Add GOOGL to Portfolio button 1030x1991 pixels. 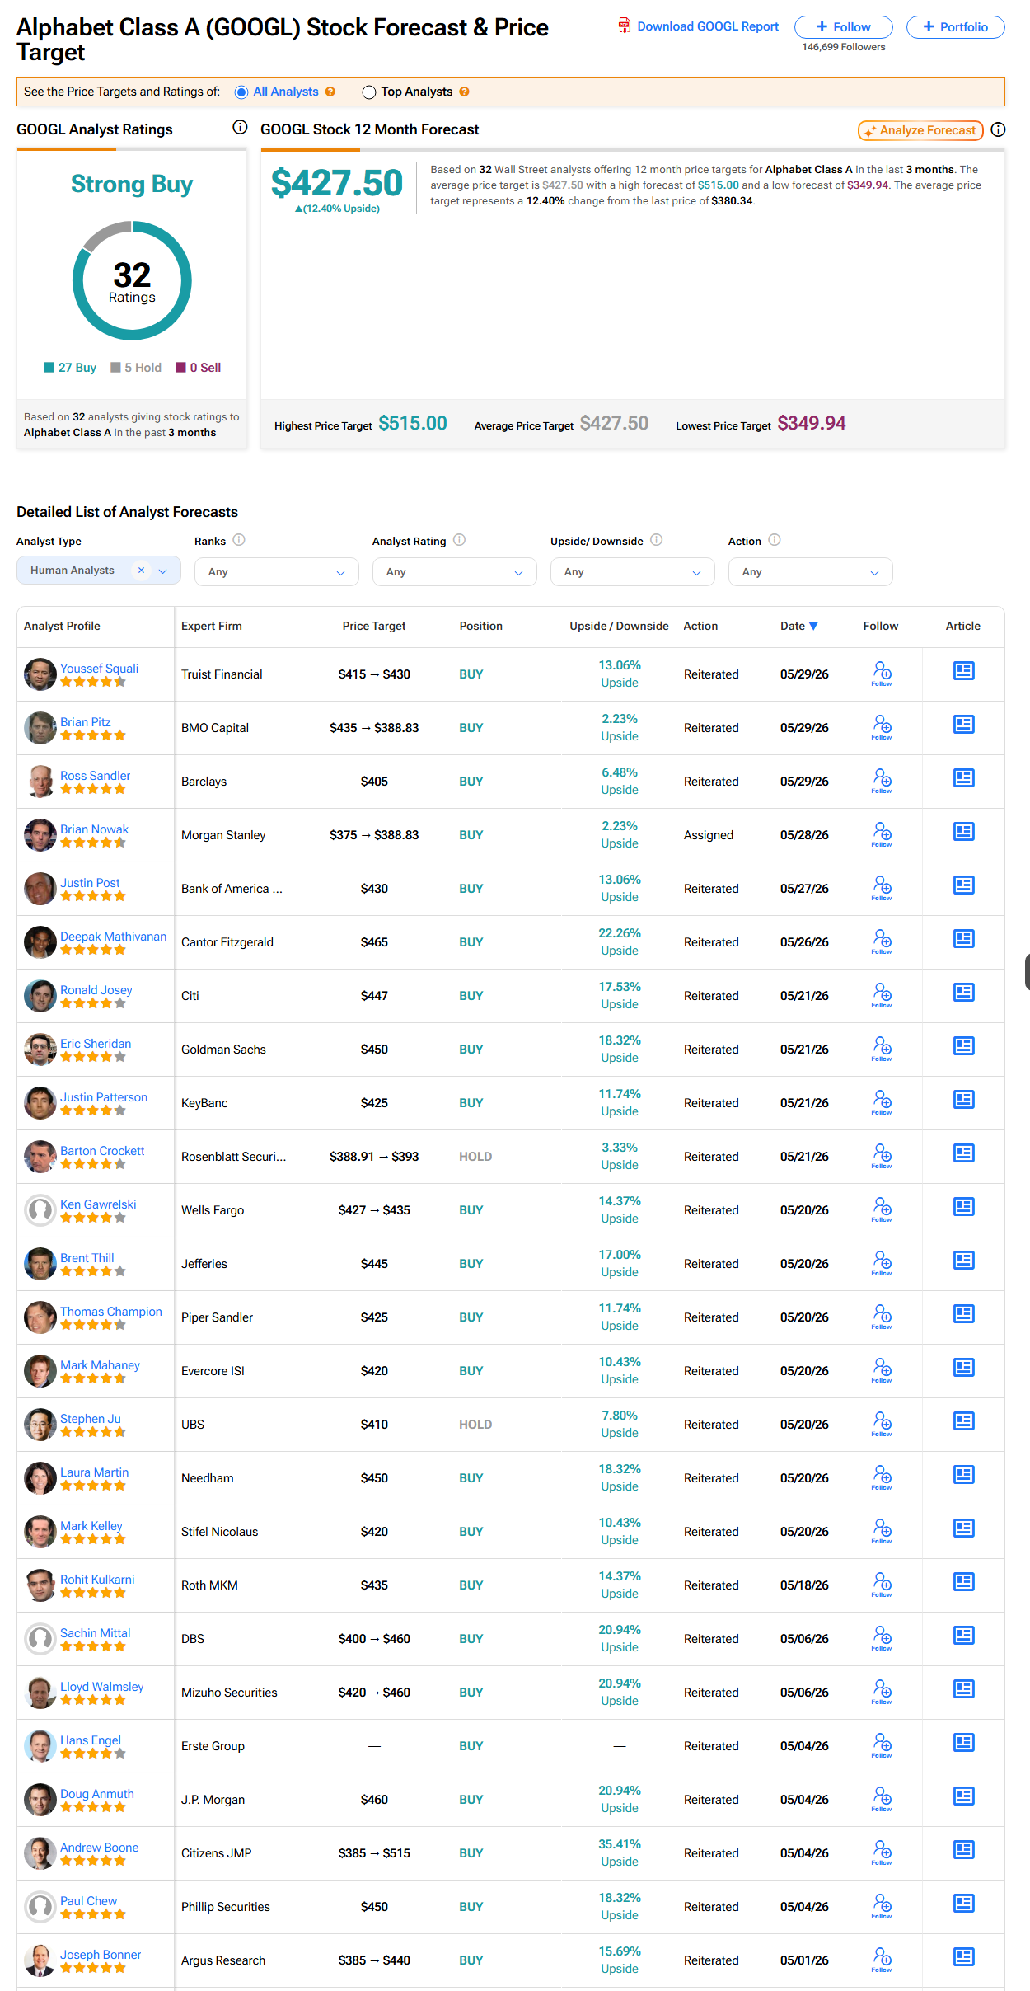956,27
